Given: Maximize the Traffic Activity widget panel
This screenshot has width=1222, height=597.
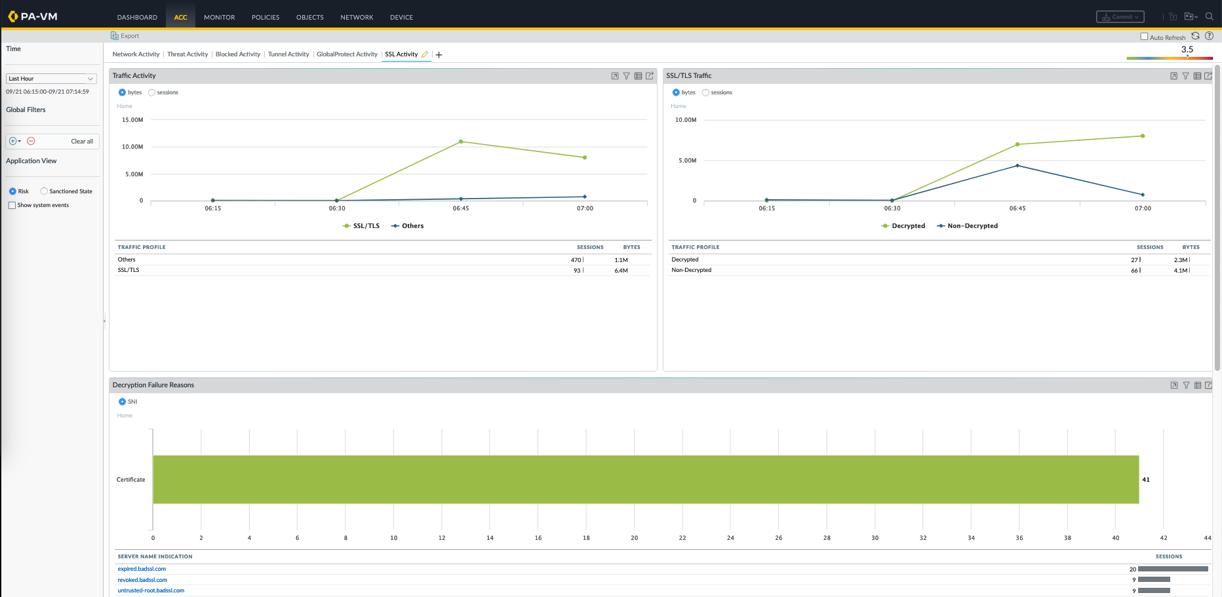Looking at the screenshot, I should coord(614,76).
